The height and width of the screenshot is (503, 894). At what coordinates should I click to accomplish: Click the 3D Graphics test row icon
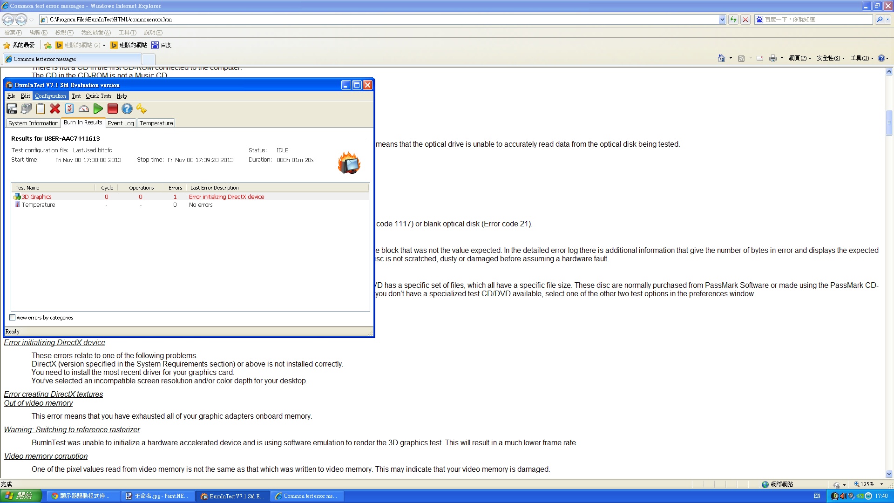[17, 197]
